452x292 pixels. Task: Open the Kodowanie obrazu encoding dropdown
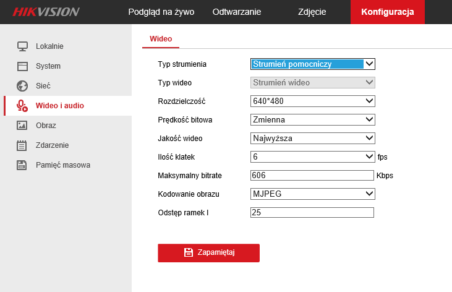tap(312, 194)
